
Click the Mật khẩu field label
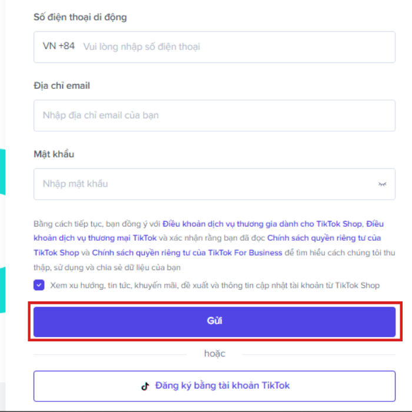[54, 154]
